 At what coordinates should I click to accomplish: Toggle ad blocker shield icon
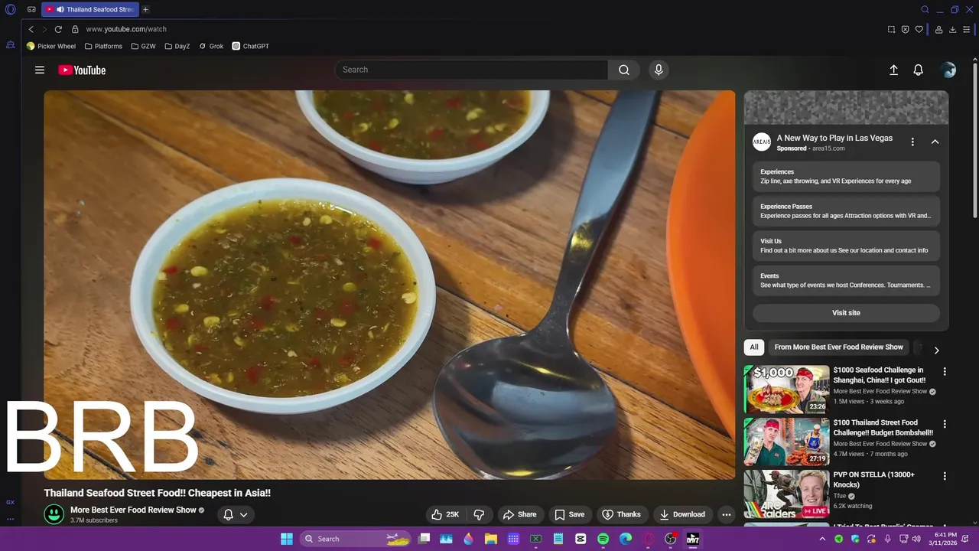pyautogui.click(x=905, y=29)
